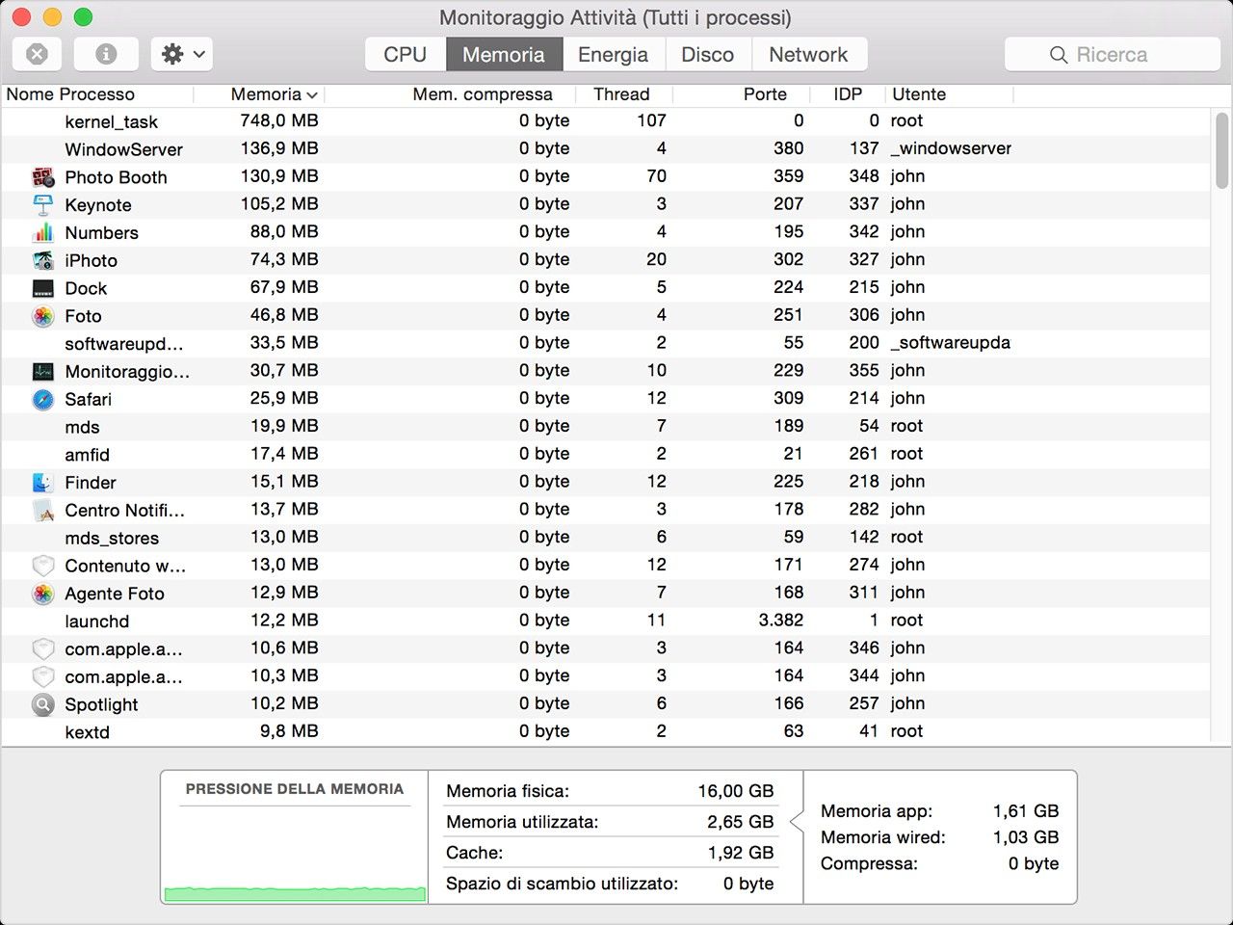The width and height of the screenshot is (1233, 925).
Task: Click the Safari compass icon
Action: (43, 399)
